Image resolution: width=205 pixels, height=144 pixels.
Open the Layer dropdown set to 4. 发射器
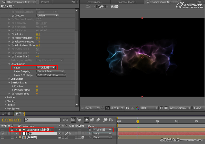[46, 68]
